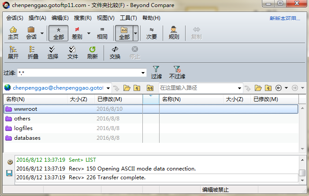
Task: Click the 编辑被禁止 status bar text
Action: pos(216,190)
